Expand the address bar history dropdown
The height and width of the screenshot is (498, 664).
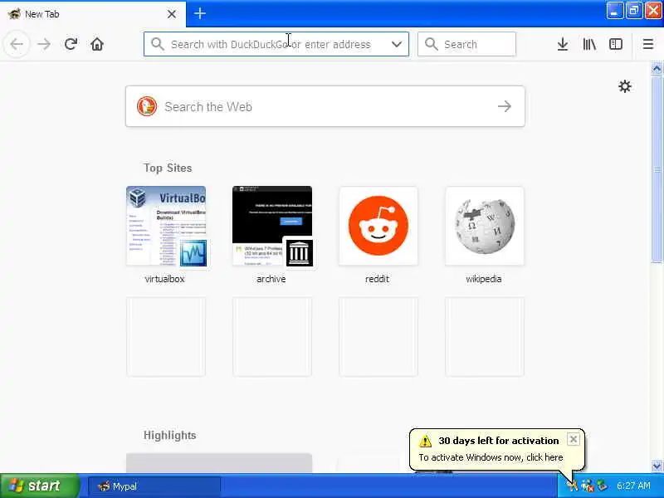397,44
